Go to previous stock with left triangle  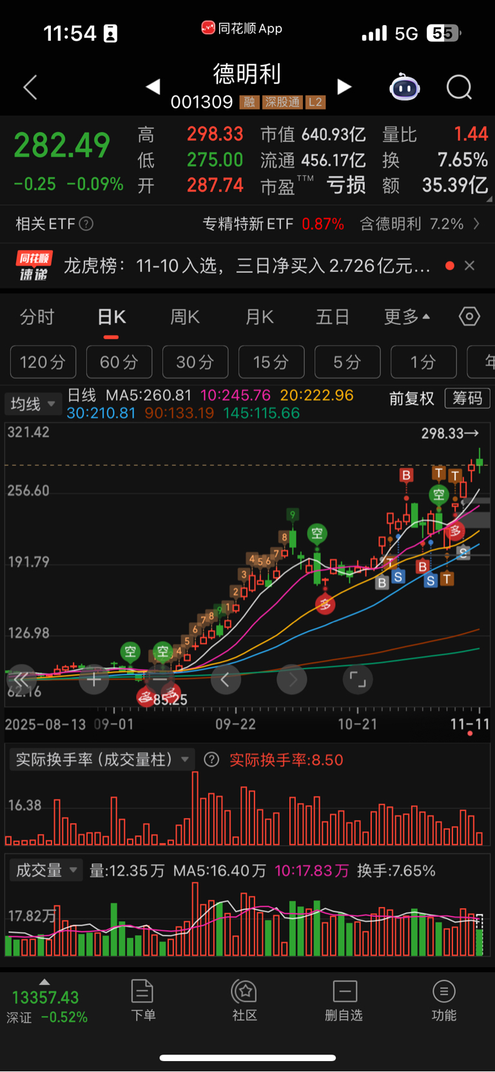tap(153, 86)
